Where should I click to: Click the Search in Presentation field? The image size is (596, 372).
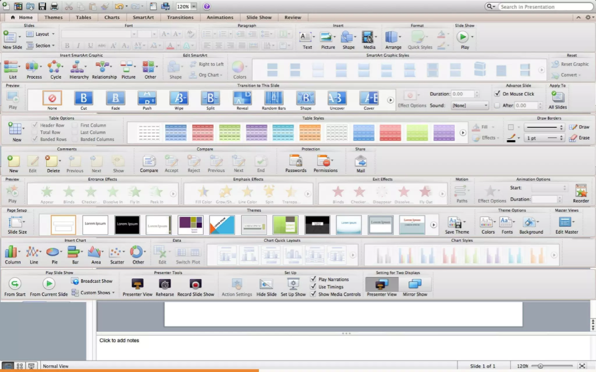click(x=544, y=7)
